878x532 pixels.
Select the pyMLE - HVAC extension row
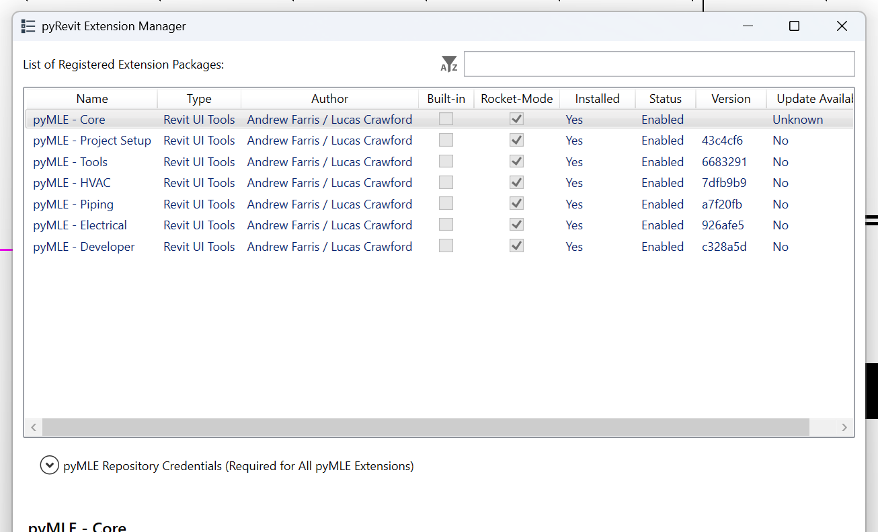pyautogui.click(x=72, y=183)
